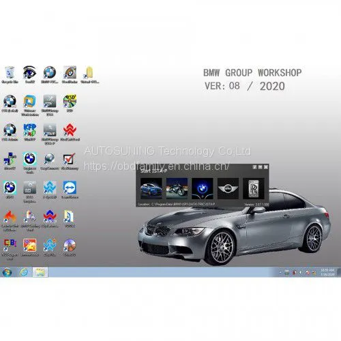
Task: Open the Windows Start menu orb
Action: pos(7,272)
